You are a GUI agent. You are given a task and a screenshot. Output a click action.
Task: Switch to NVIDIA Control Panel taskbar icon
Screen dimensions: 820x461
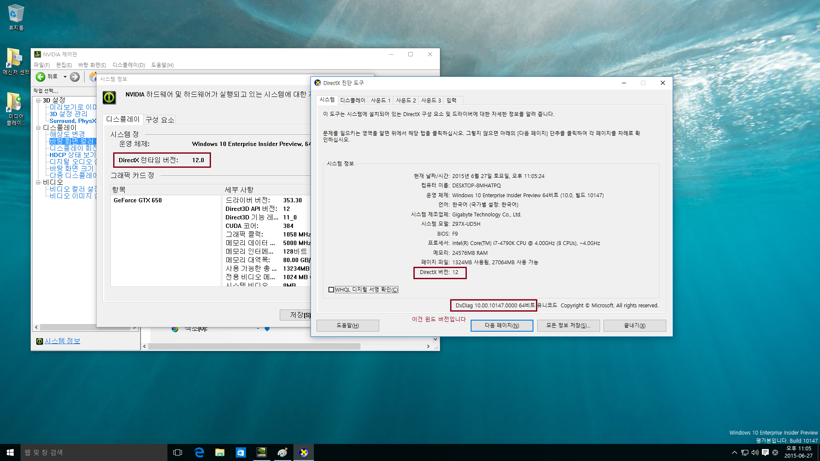(x=261, y=452)
